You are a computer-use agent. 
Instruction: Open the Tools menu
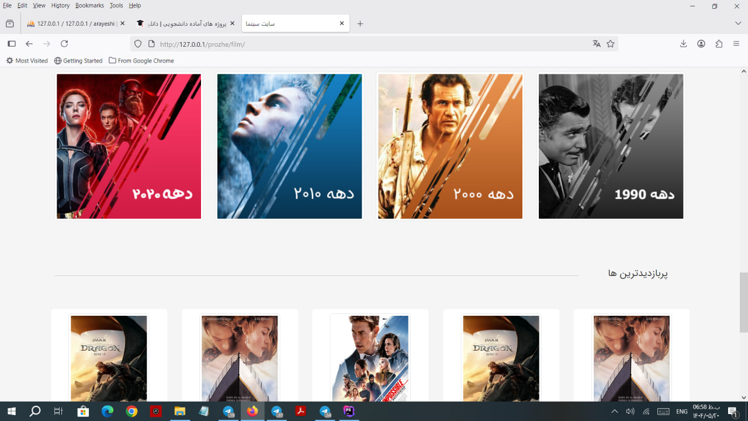[116, 5]
